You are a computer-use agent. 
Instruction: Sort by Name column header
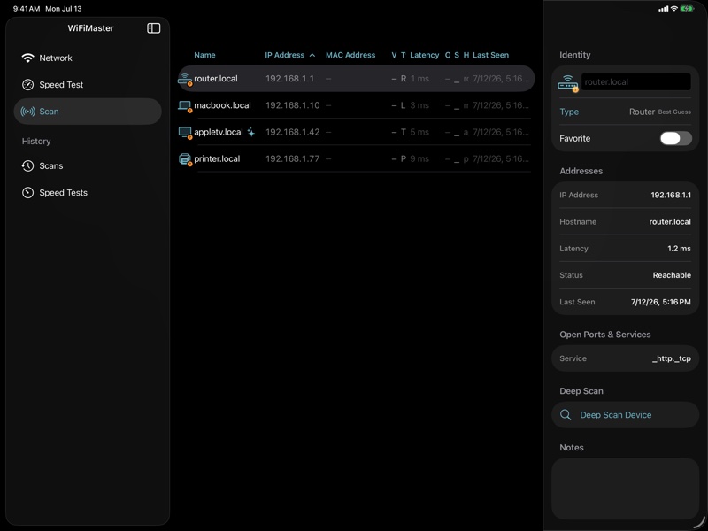click(x=204, y=55)
